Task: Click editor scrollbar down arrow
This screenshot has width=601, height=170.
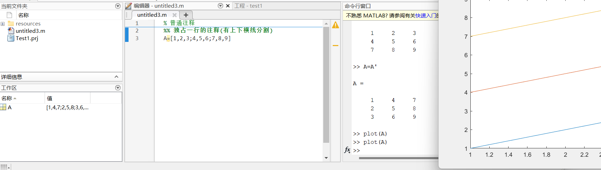Action: (326, 158)
